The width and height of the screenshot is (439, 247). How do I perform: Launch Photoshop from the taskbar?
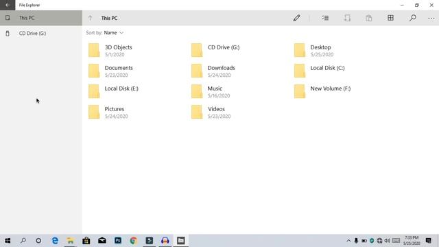118,241
